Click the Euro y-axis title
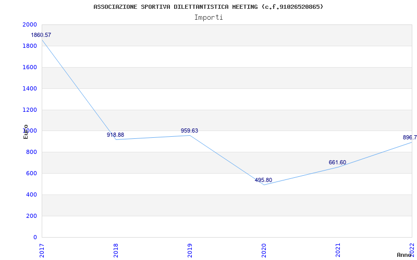The height and width of the screenshot is (260, 417). tap(26, 132)
